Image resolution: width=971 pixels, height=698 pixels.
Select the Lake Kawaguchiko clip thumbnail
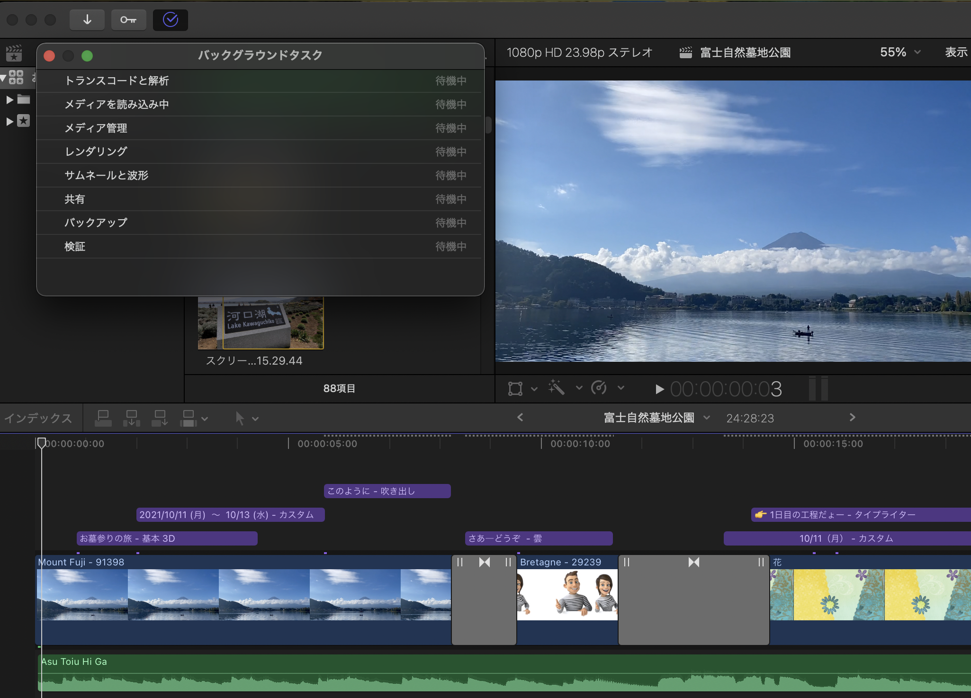261,323
